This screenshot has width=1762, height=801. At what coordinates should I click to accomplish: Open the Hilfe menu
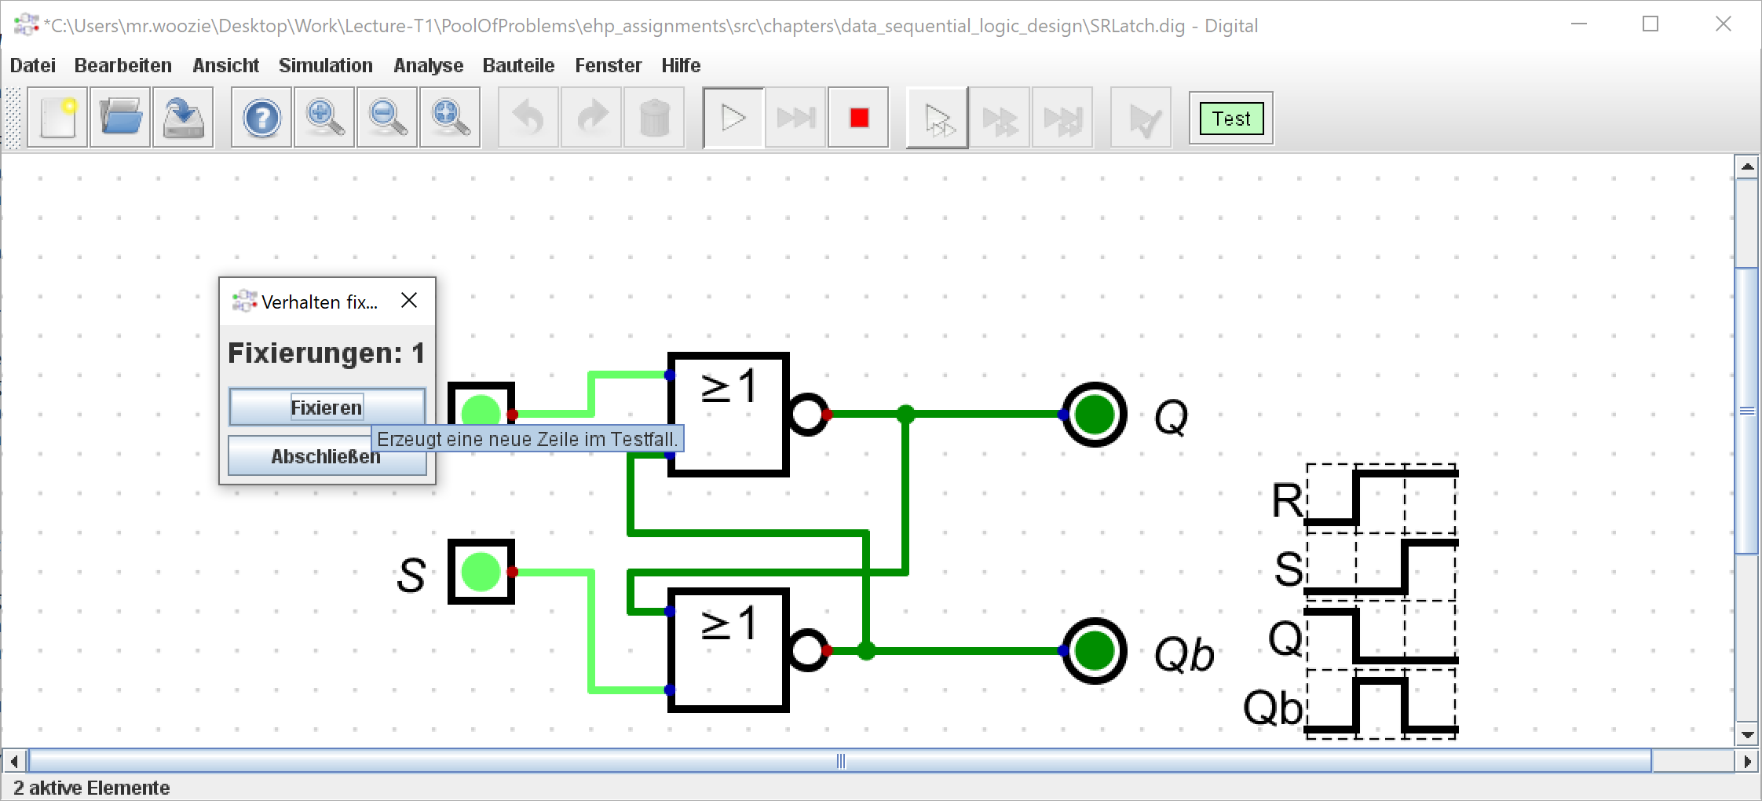point(681,65)
